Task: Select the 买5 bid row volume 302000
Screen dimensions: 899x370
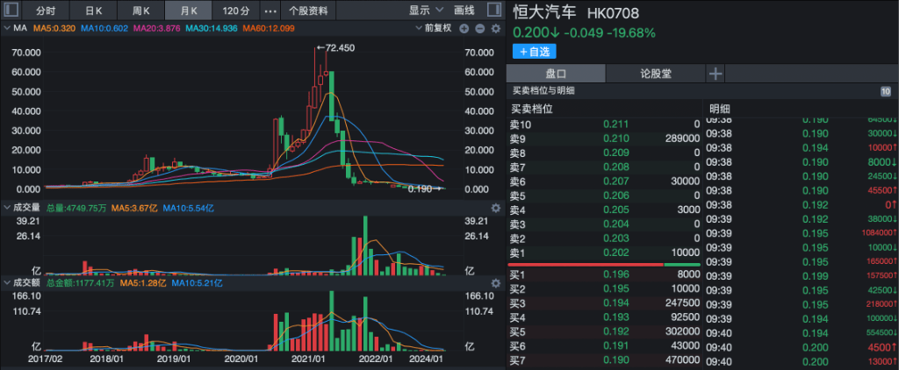Action: point(682,331)
